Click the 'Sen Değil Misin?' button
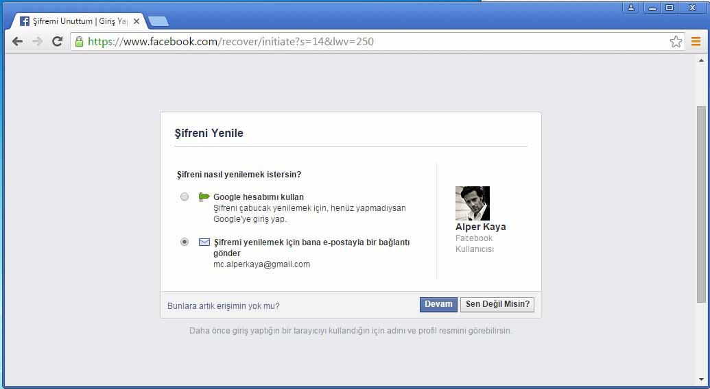This screenshot has width=710, height=389. (x=497, y=305)
